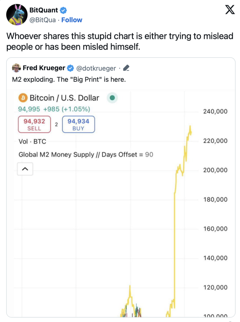Viewport: 240px width, 322px height.
Task: Click BitQuant's blue verified badge
Action: tap(63, 10)
